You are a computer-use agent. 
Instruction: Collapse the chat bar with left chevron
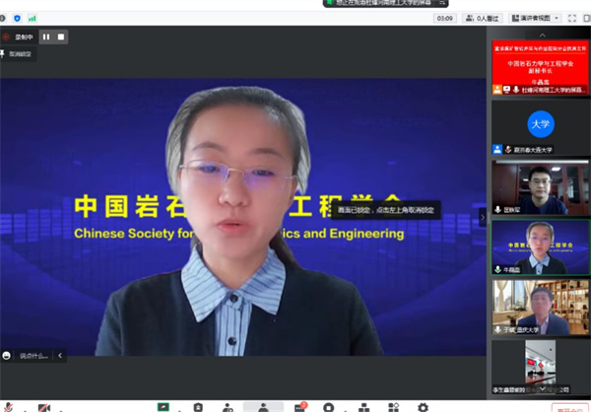(x=60, y=355)
